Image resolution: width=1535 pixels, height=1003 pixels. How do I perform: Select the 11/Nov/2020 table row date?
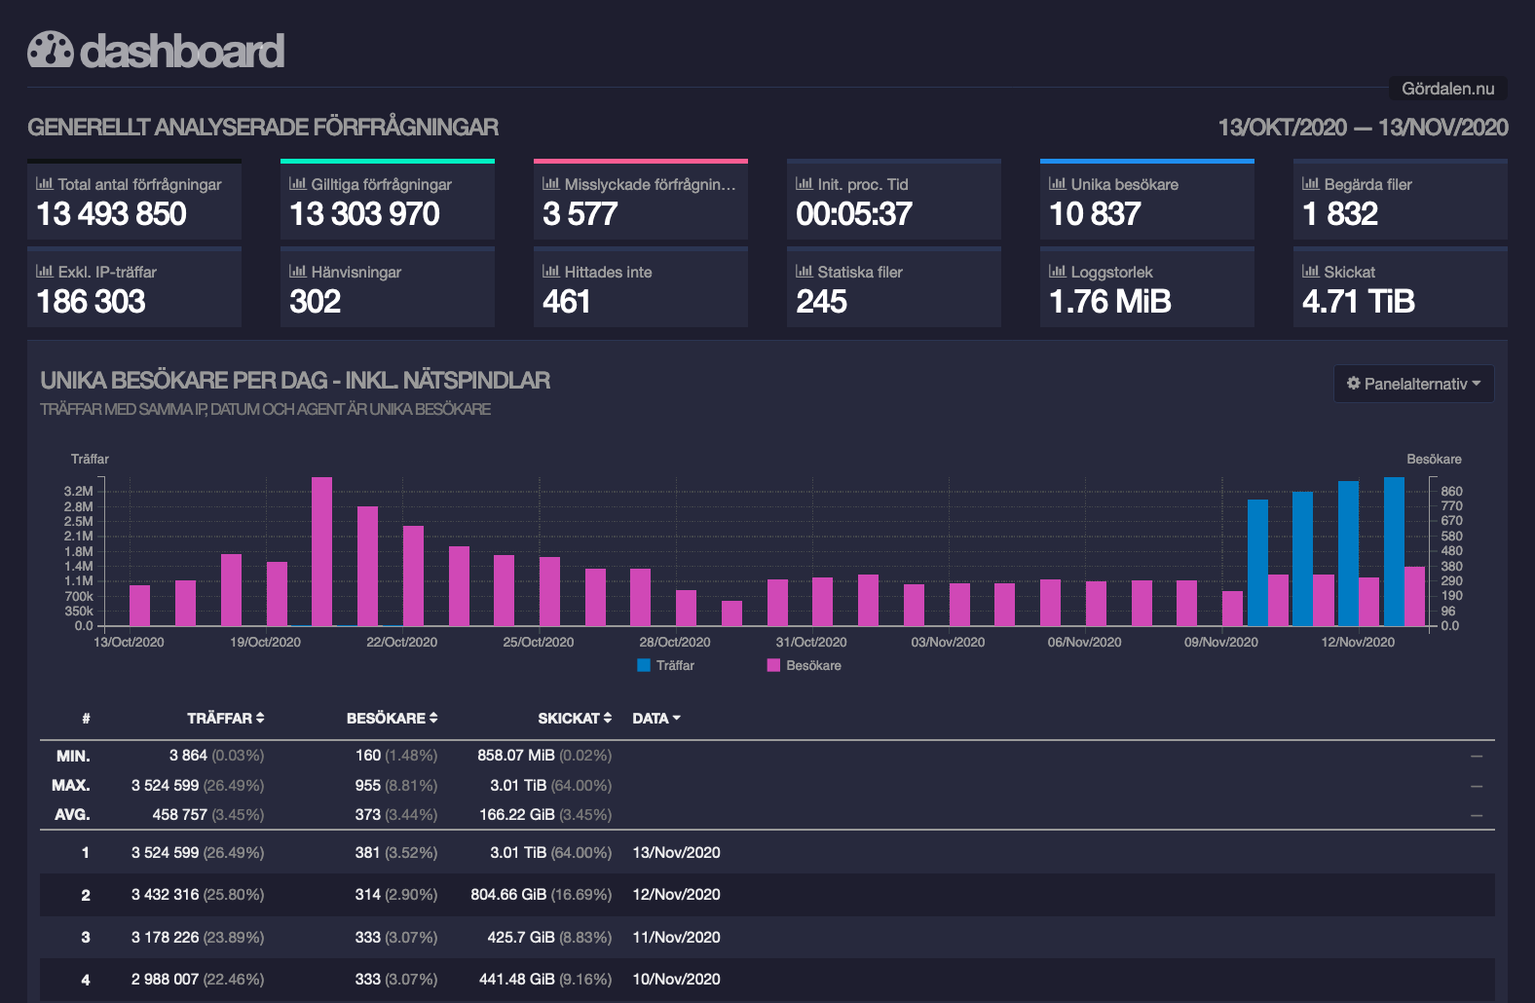[676, 937]
